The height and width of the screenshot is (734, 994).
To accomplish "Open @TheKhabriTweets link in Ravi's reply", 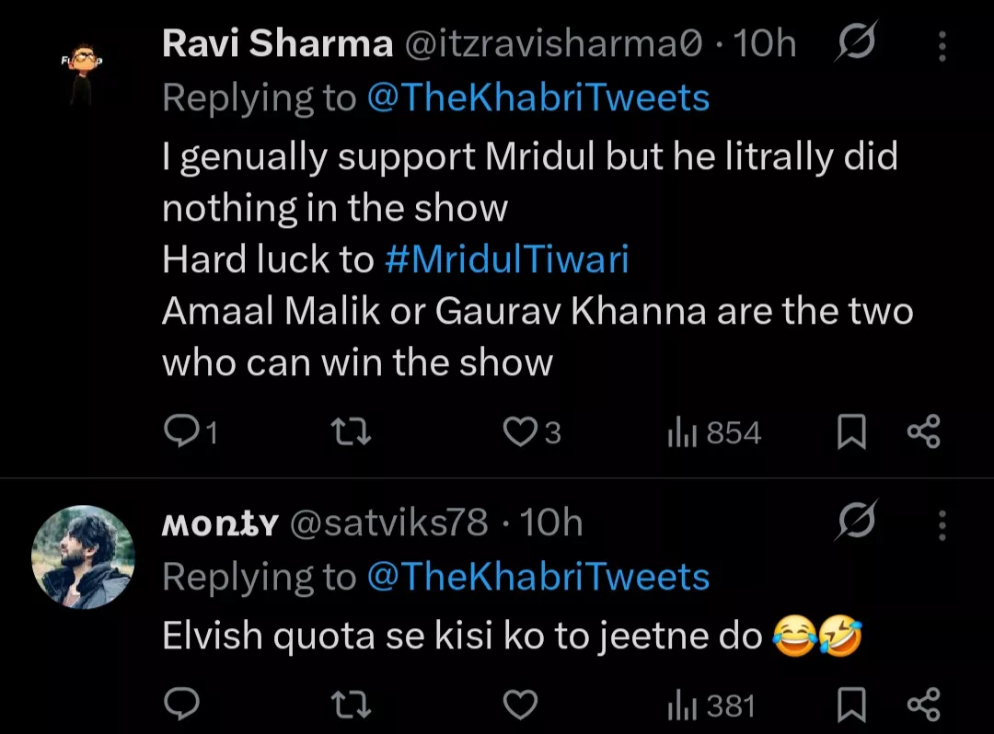I will pyautogui.click(x=538, y=97).
